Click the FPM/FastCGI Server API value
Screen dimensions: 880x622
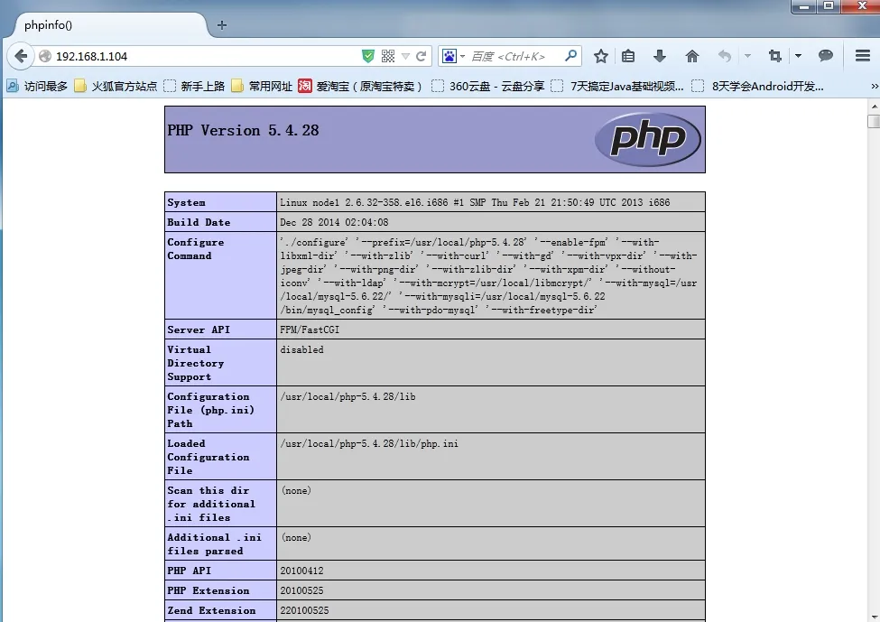310,330
